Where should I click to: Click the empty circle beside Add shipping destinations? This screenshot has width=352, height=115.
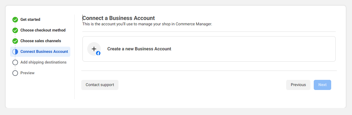15,62
